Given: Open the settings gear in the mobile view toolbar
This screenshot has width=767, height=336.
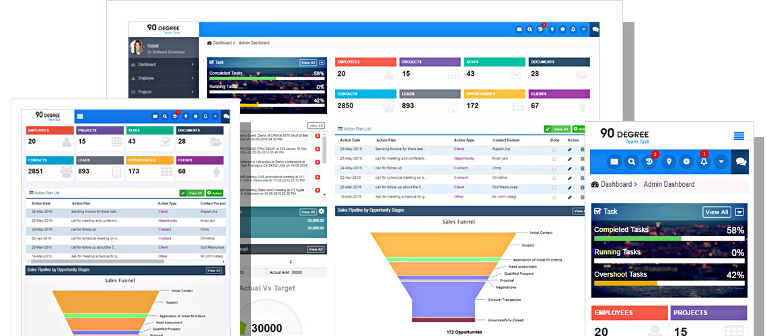Looking at the screenshot, I should tap(686, 161).
